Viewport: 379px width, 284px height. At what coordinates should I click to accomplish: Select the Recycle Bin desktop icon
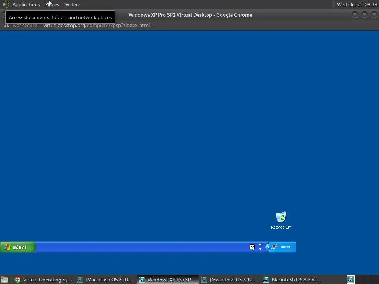pos(281,220)
